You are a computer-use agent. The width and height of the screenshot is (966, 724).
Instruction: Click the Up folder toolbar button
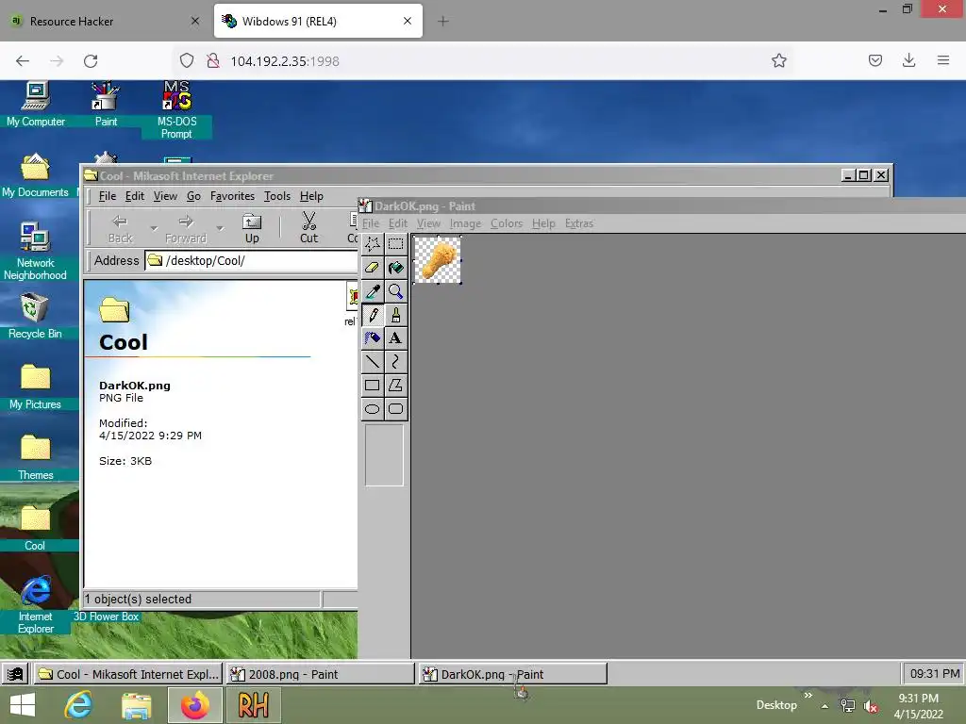[x=252, y=228]
